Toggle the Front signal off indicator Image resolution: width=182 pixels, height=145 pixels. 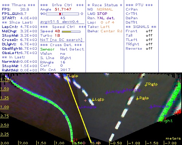pyautogui.click(x=149, y=31)
